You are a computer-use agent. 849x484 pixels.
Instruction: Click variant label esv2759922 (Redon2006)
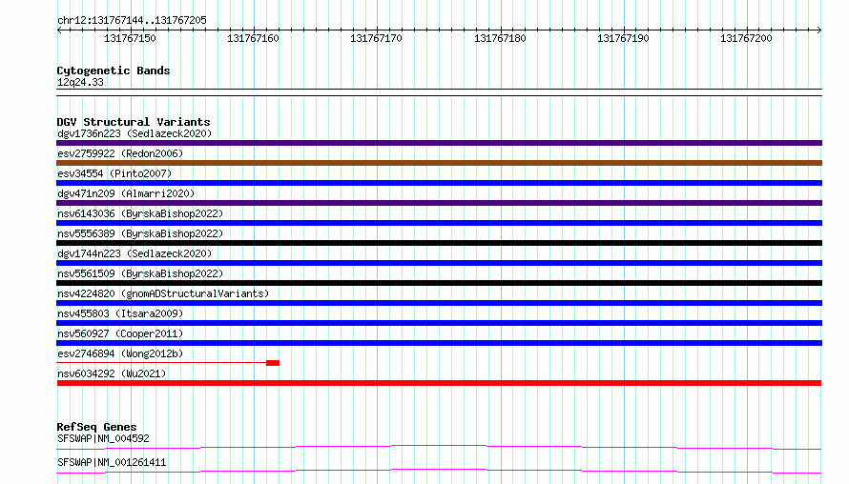[x=120, y=153]
